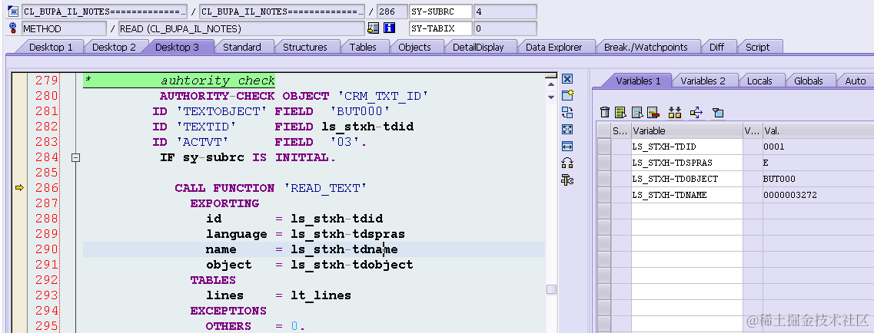The image size is (874, 333).
Task: Open the DetailDisplay tab
Action: (x=477, y=48)
